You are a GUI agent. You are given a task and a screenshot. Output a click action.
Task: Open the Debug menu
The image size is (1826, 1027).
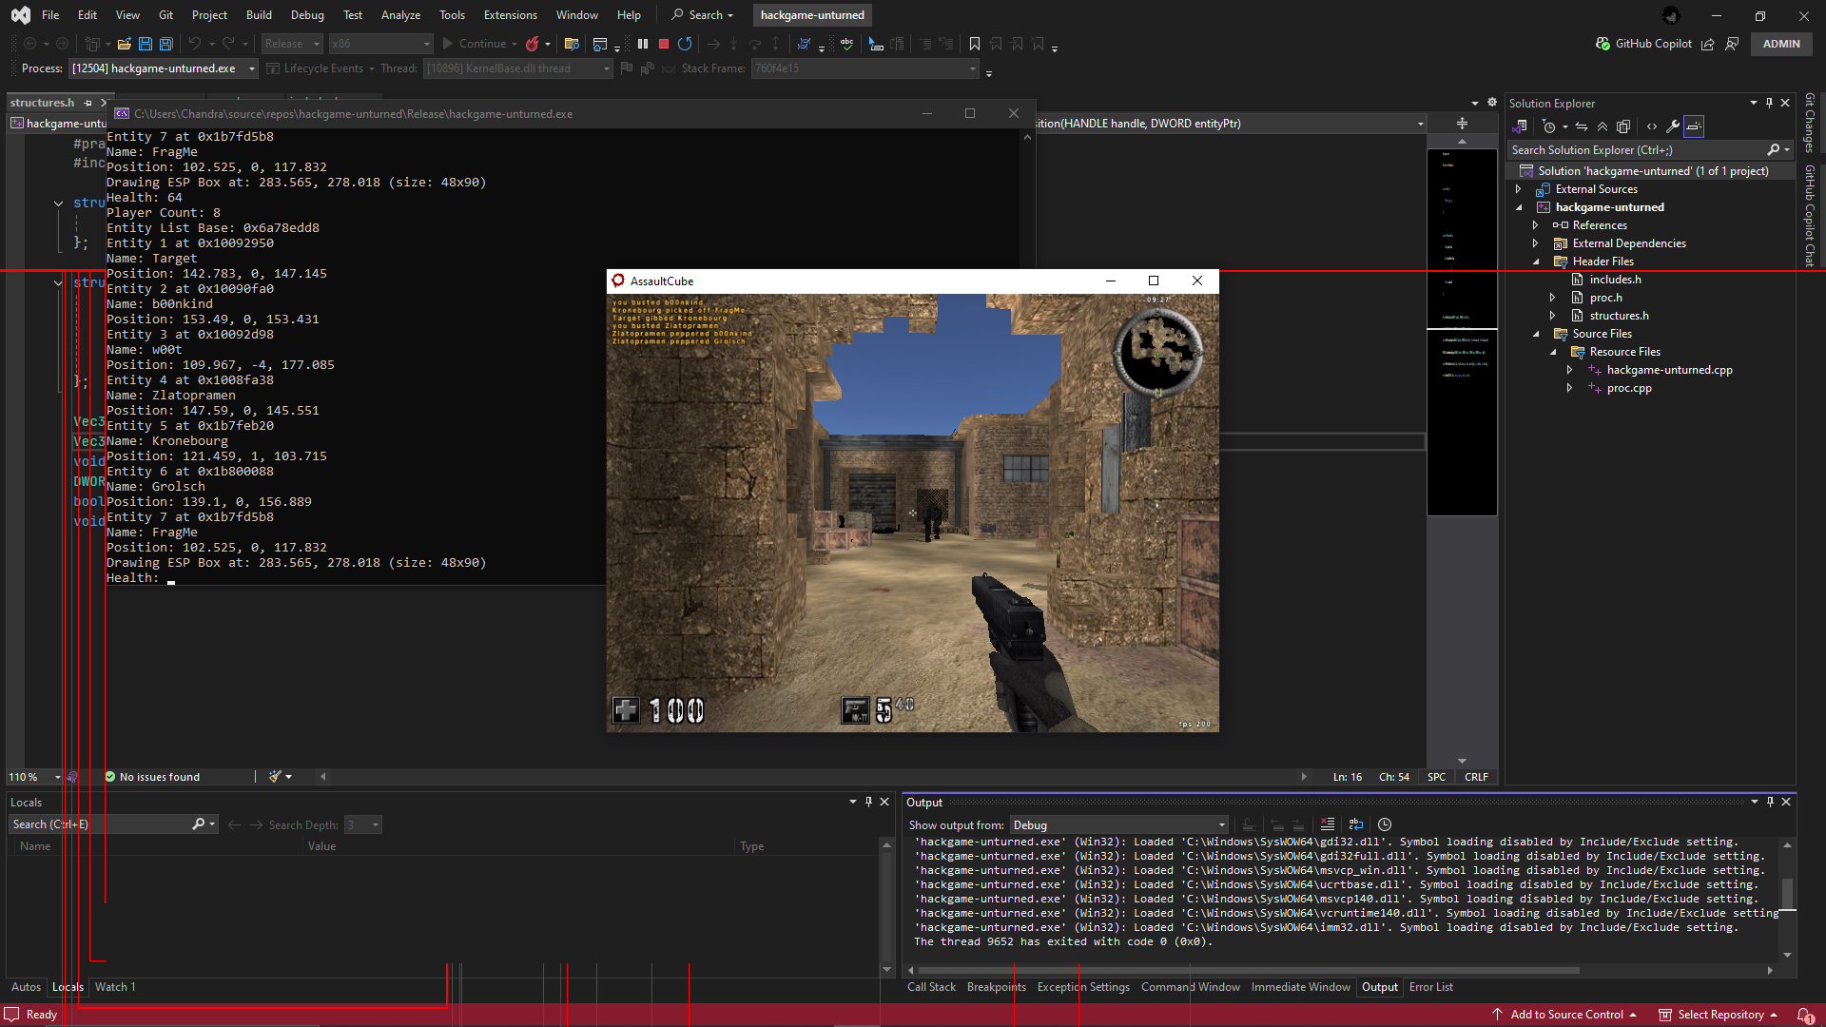pyautogui.click(x=307, y=15)
